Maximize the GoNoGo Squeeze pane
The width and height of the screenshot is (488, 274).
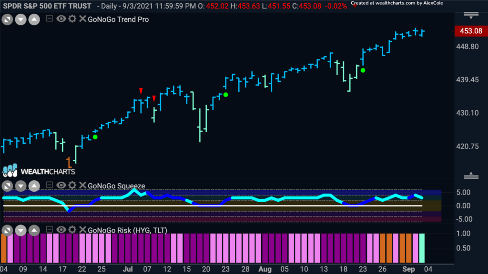[7, 186]
